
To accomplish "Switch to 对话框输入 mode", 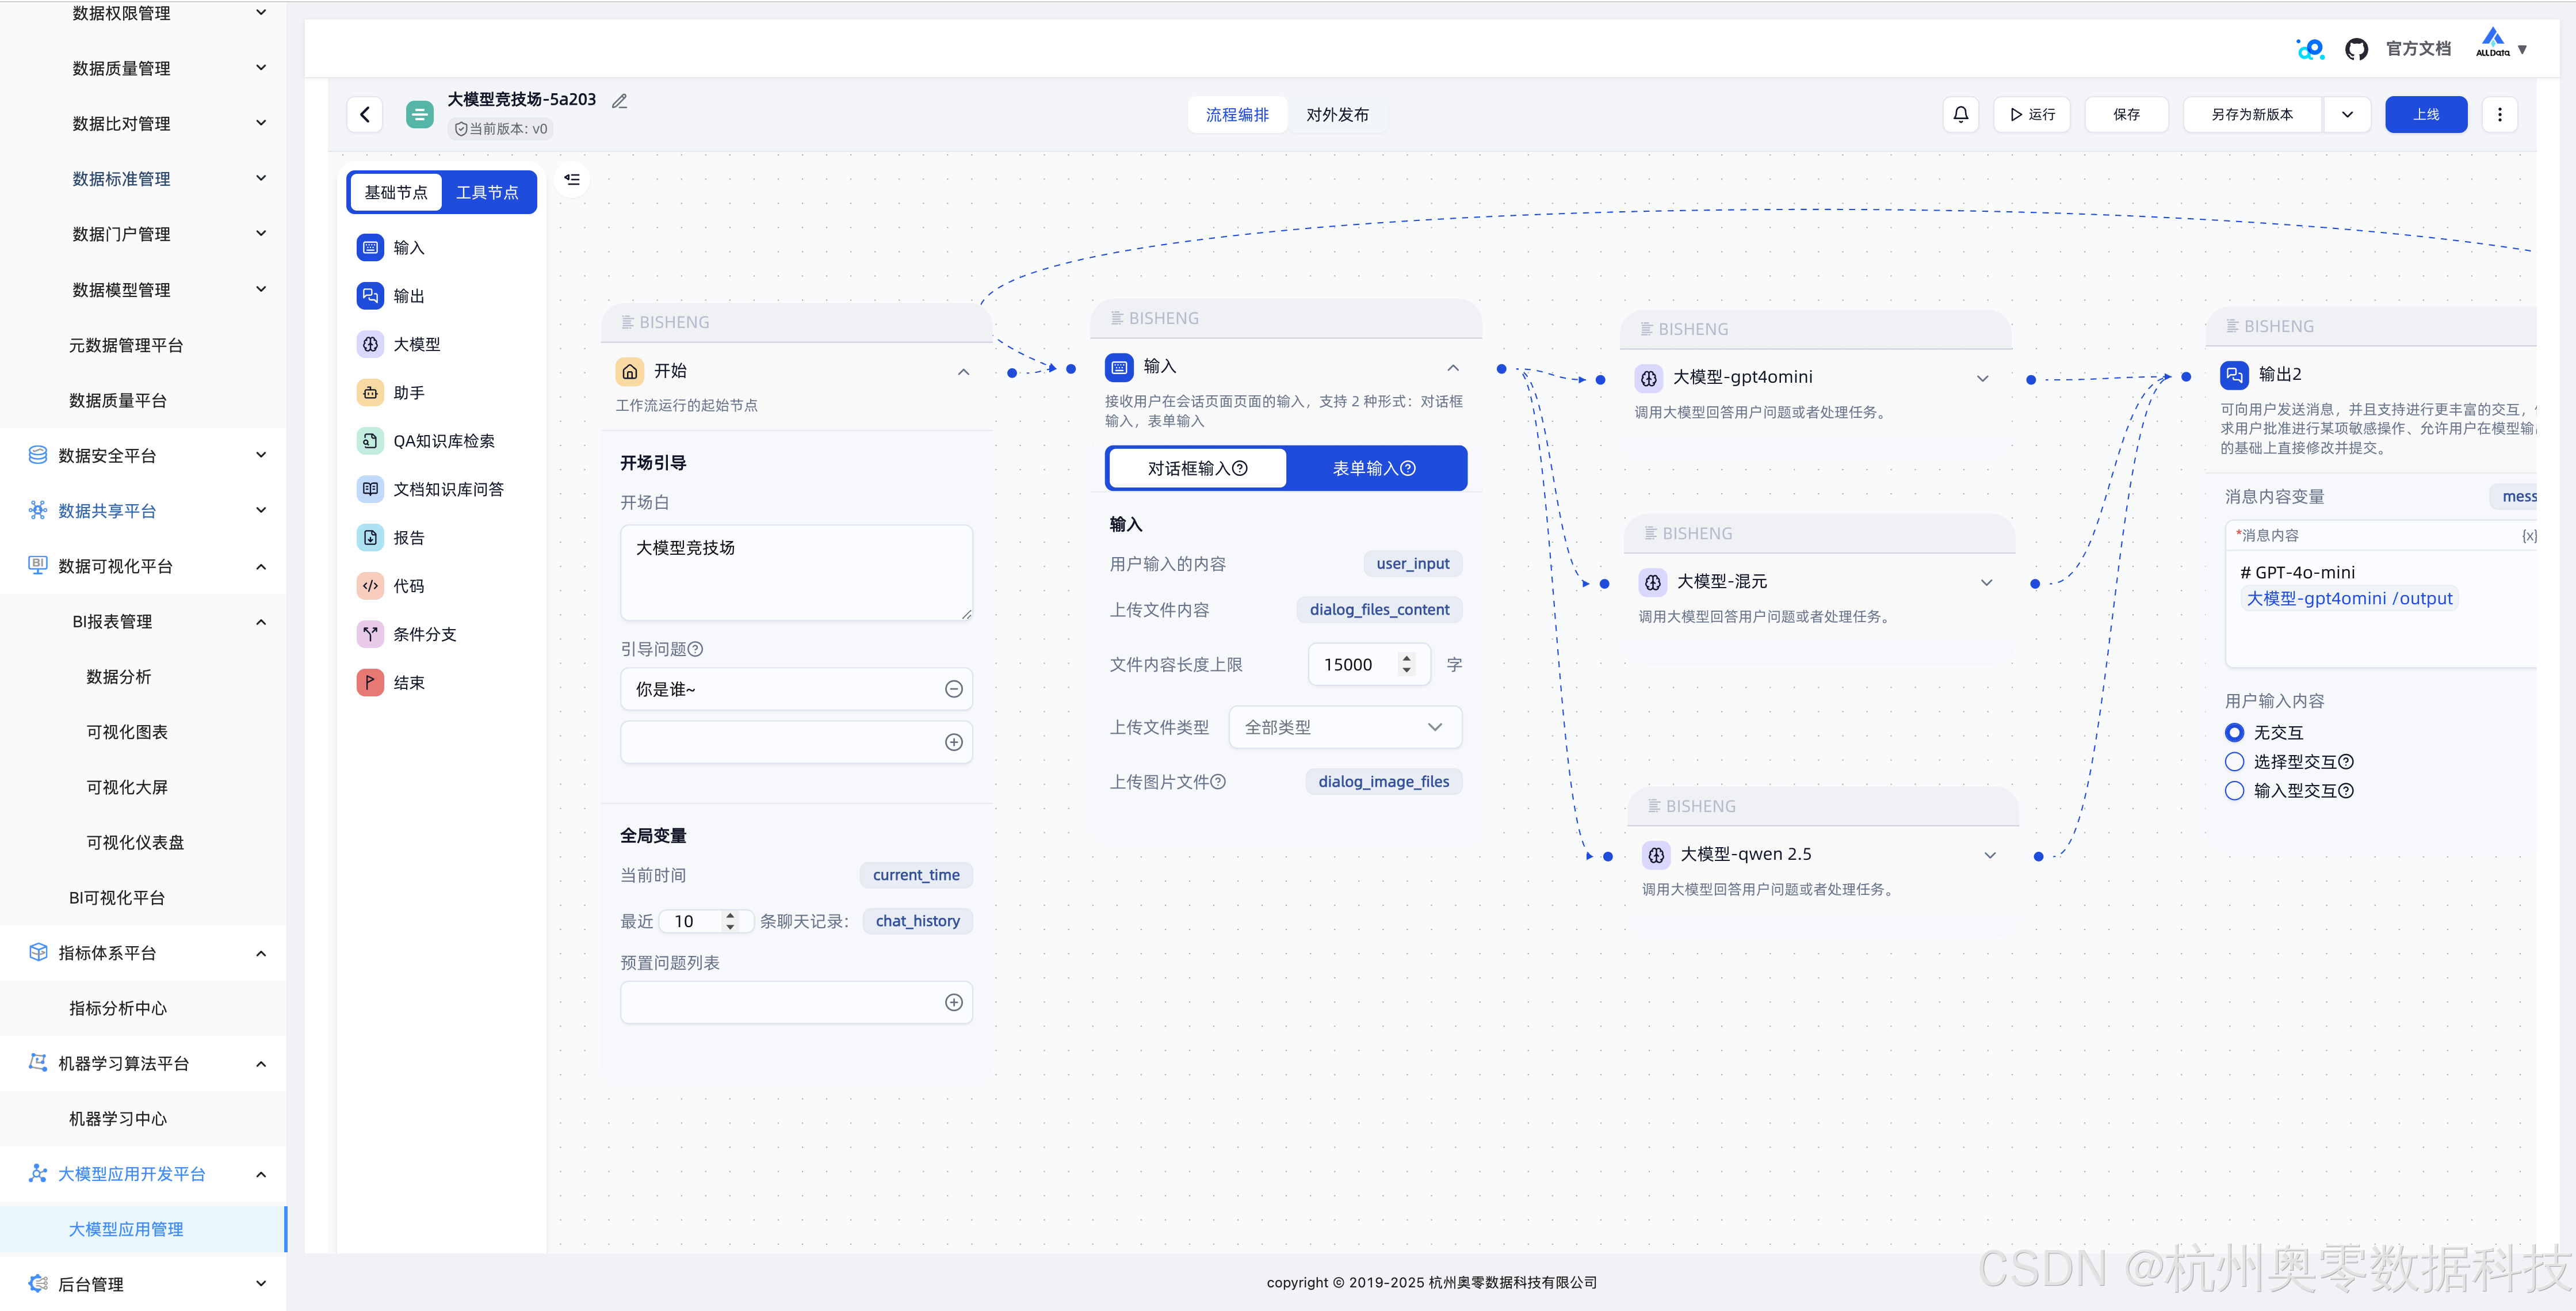I will coord(1197,468).
